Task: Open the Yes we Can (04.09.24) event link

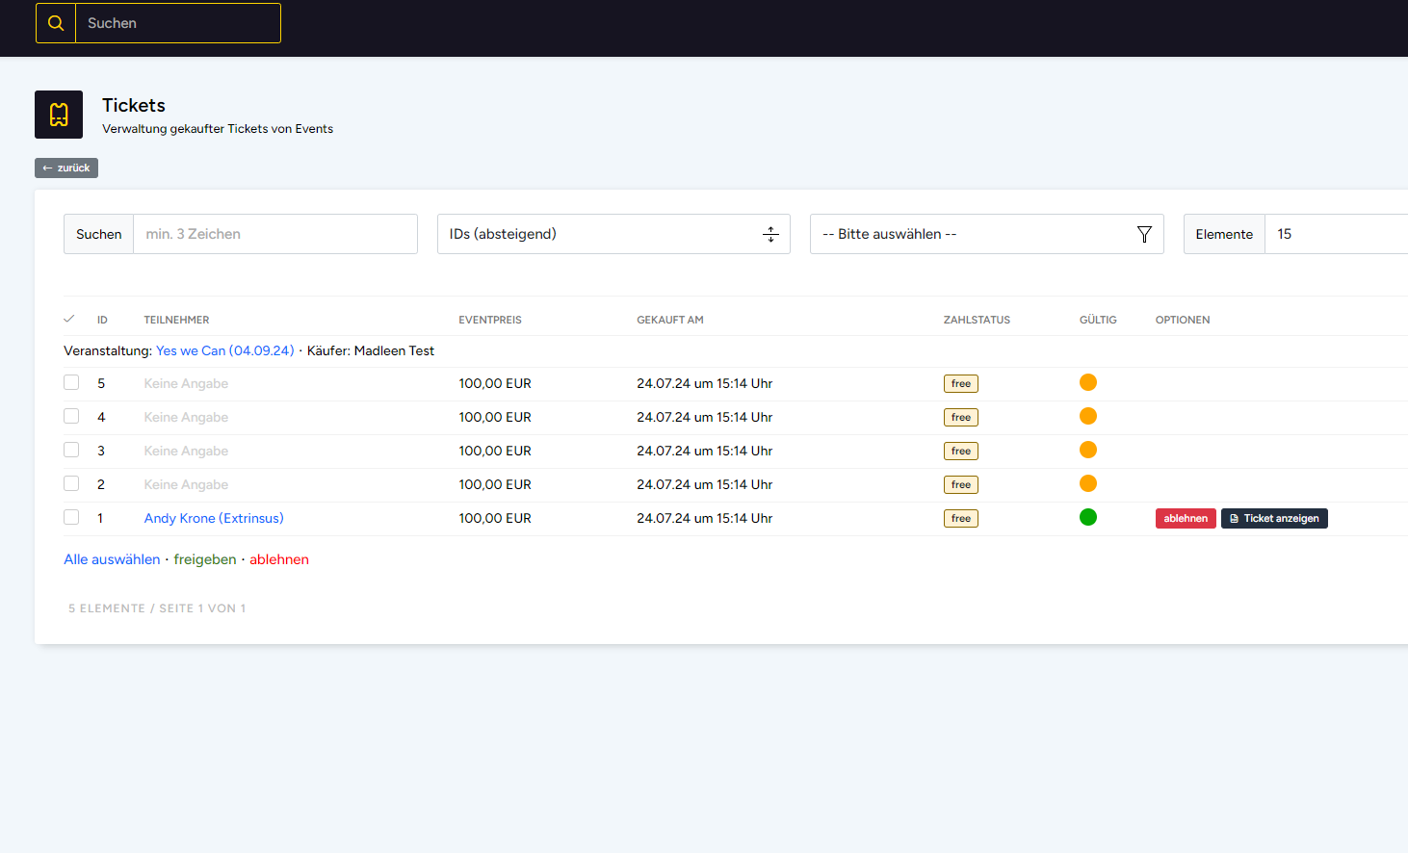Action: [x=225, y=351]
